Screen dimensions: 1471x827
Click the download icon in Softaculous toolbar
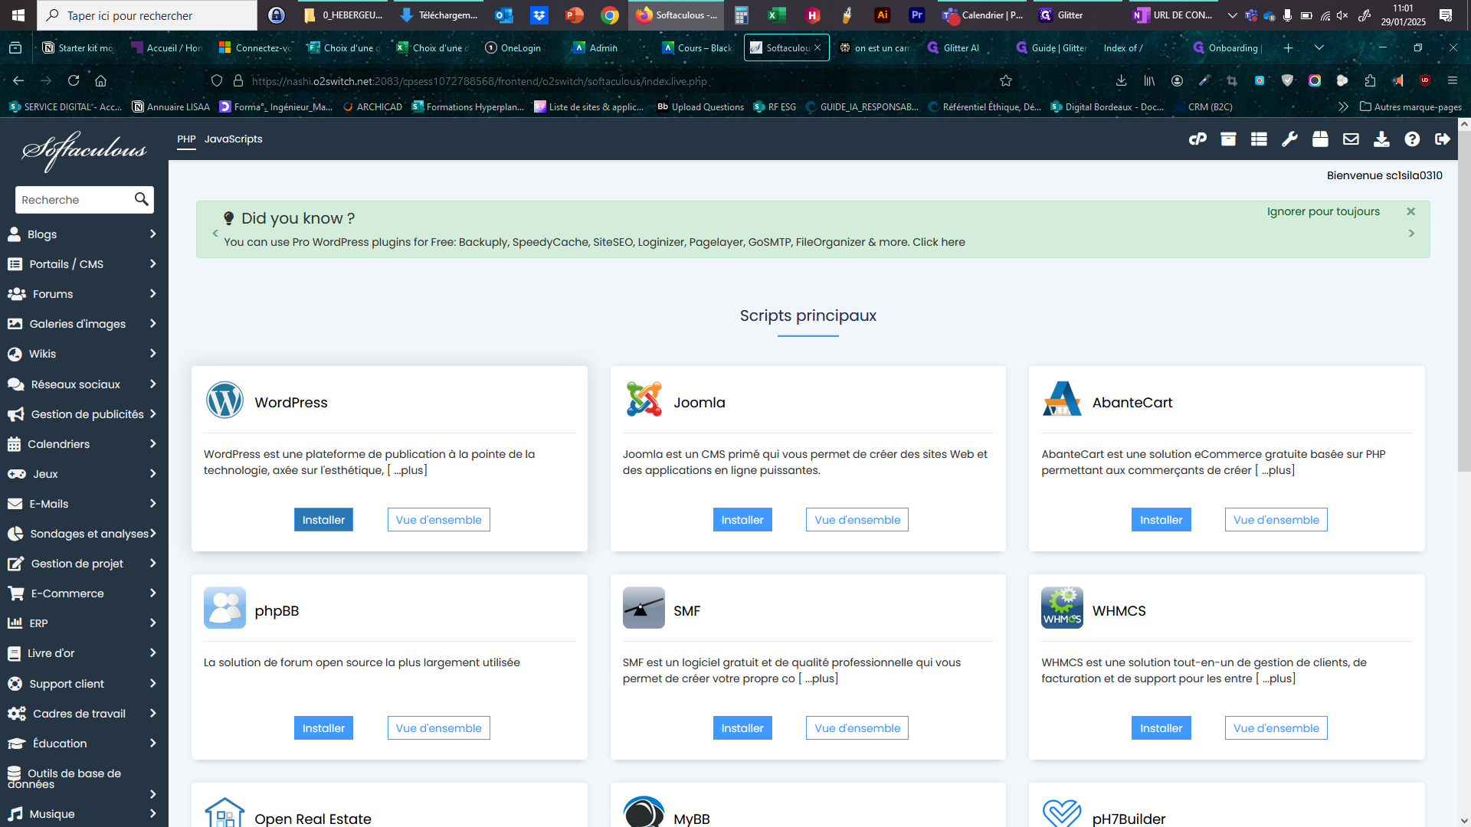[1381, 139]
